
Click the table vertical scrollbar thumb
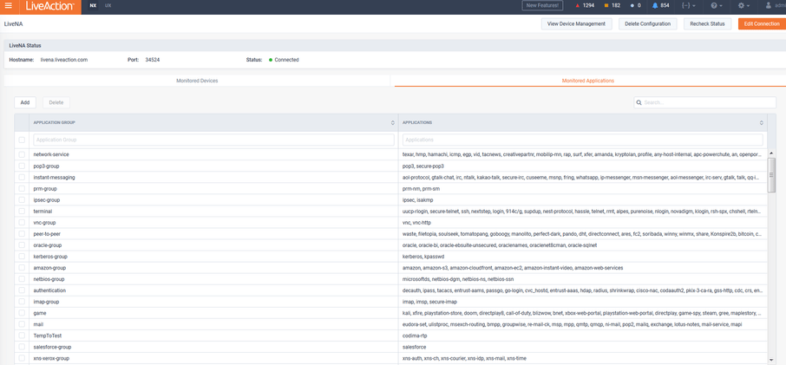pyautogui.click(x=771, y=175)
